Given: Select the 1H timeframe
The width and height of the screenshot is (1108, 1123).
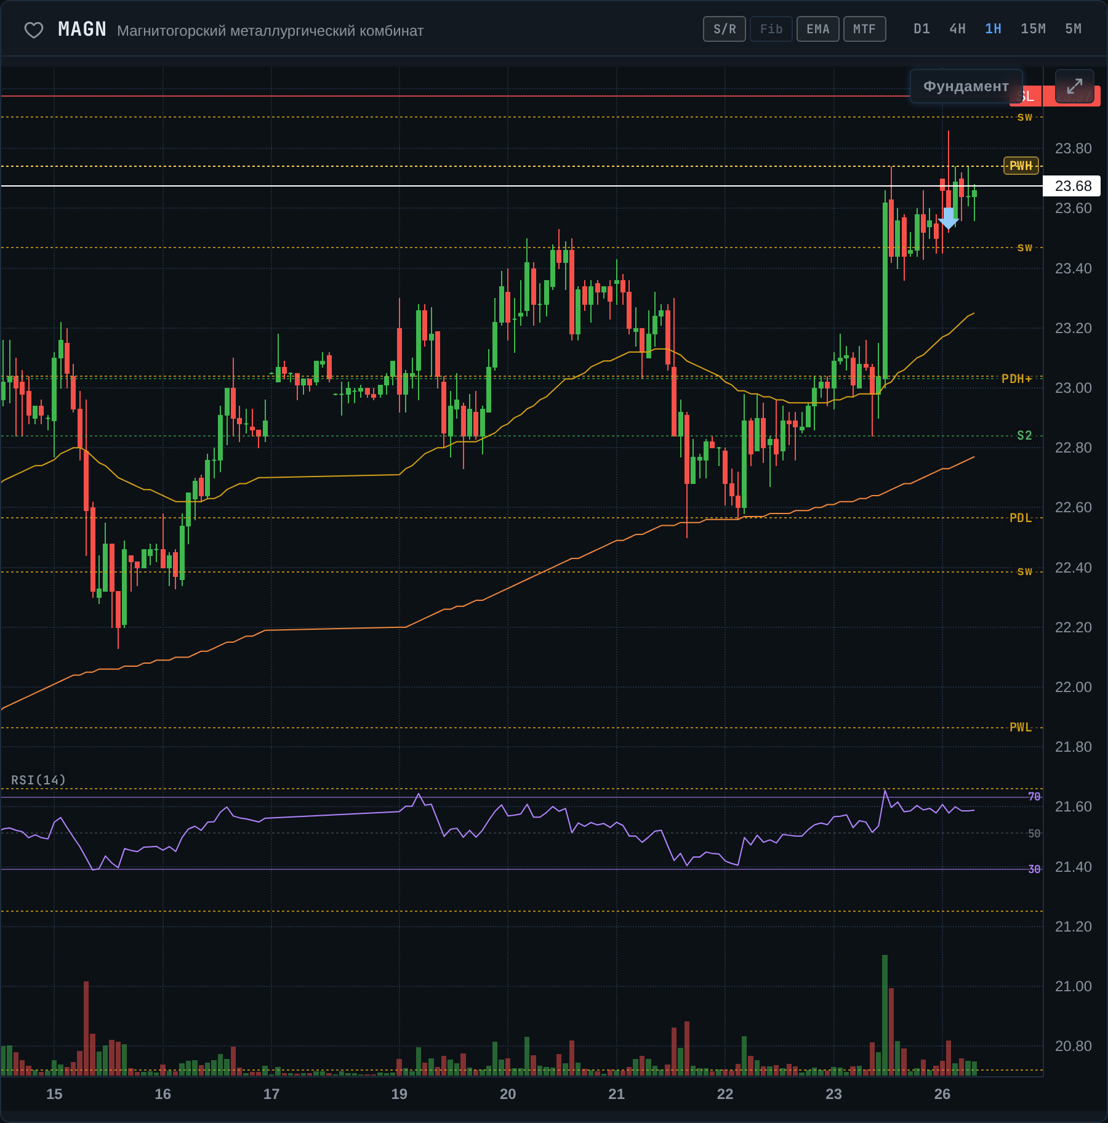Looking at the screenshot, I should coord(993,29).
